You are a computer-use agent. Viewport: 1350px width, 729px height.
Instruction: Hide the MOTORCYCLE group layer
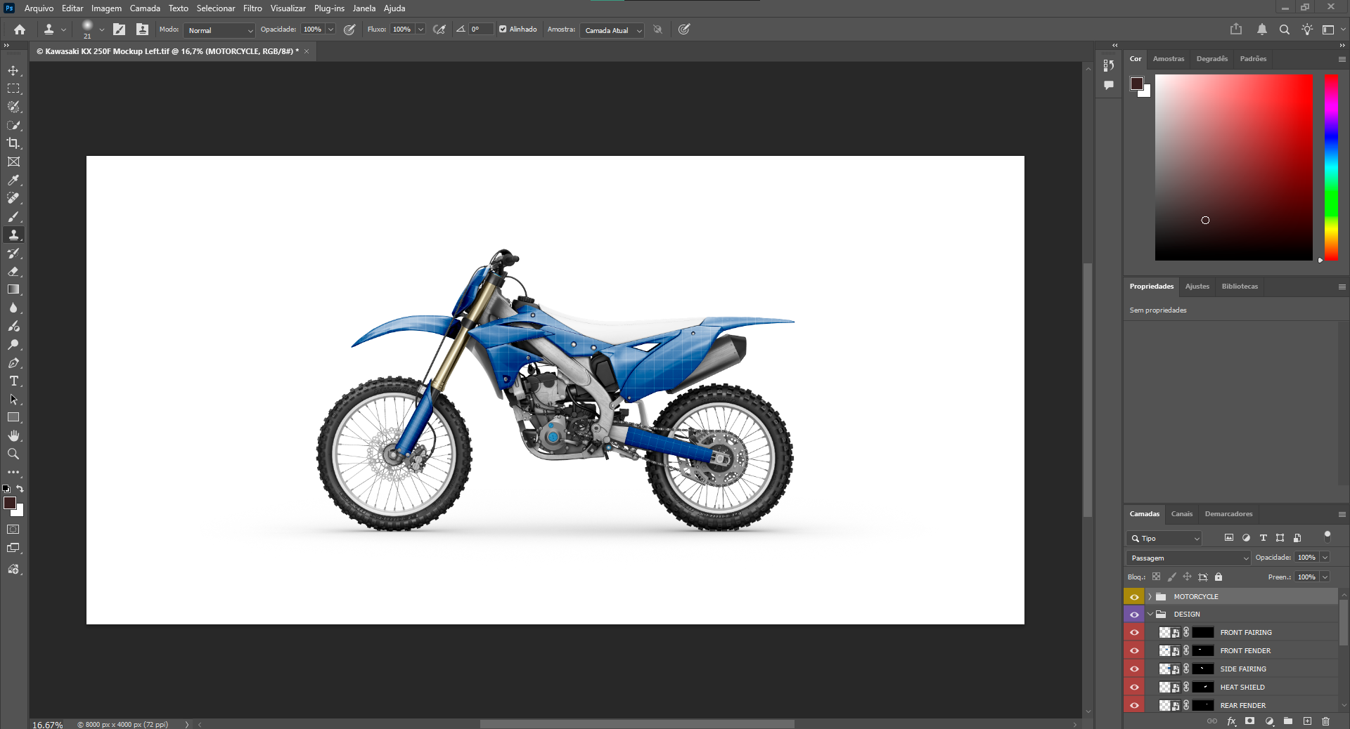(1134, 597)
